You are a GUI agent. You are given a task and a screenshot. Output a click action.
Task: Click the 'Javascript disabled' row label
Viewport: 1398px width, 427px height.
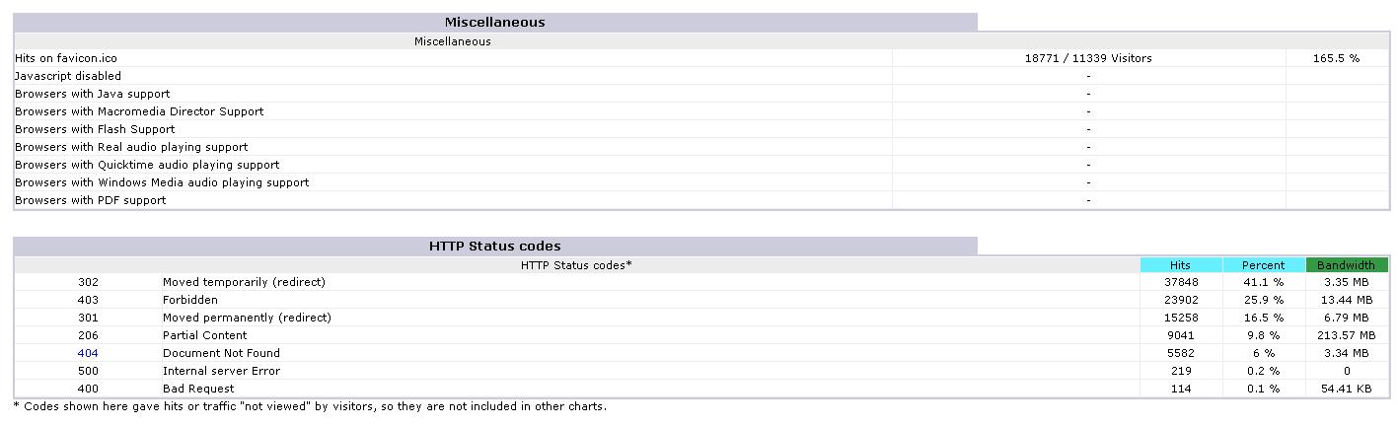pyautogui.click(x=68, y=76)
